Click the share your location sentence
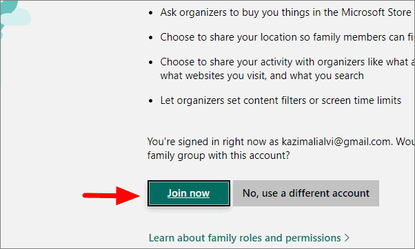 point(287,37)
